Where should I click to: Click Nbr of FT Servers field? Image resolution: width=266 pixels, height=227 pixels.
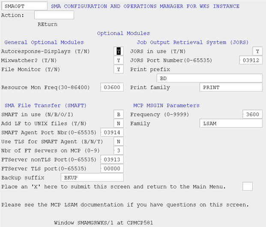pos(119,150)
